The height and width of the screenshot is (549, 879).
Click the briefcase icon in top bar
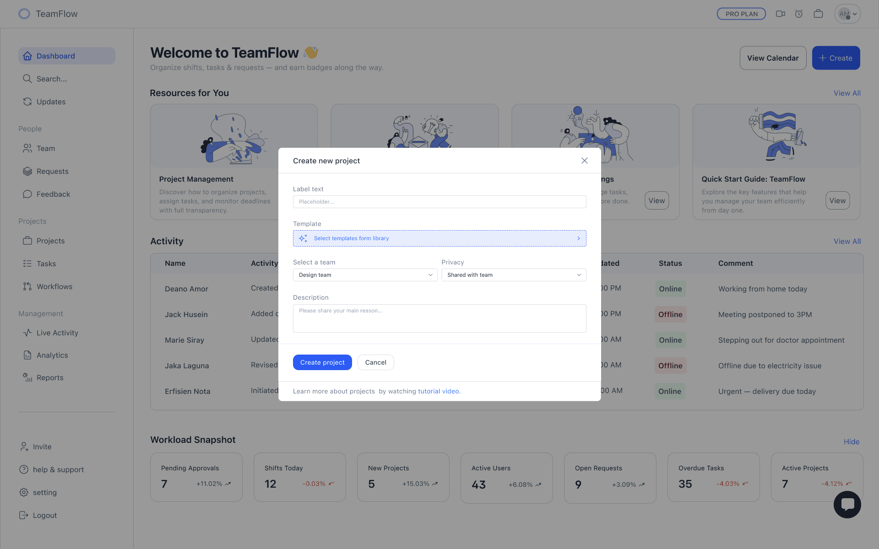tap(818, 14)
